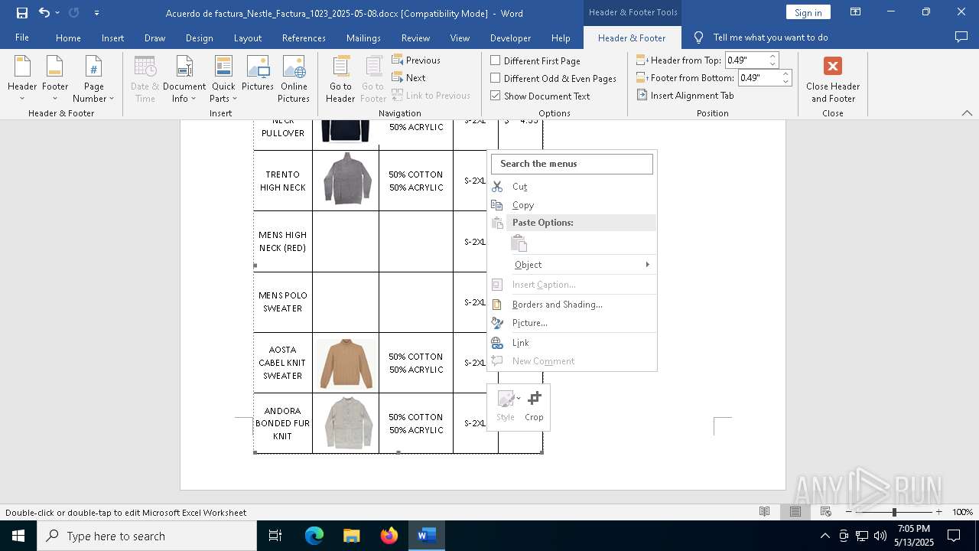Click the zoom in plus button
This screenshot has width=979, height=551.
(938, 512)
